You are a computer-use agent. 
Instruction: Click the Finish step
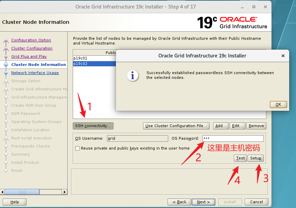[x=17, y=170]
